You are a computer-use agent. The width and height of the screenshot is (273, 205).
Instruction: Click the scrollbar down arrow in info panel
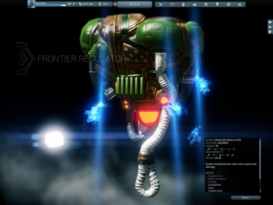click(260, 191)
